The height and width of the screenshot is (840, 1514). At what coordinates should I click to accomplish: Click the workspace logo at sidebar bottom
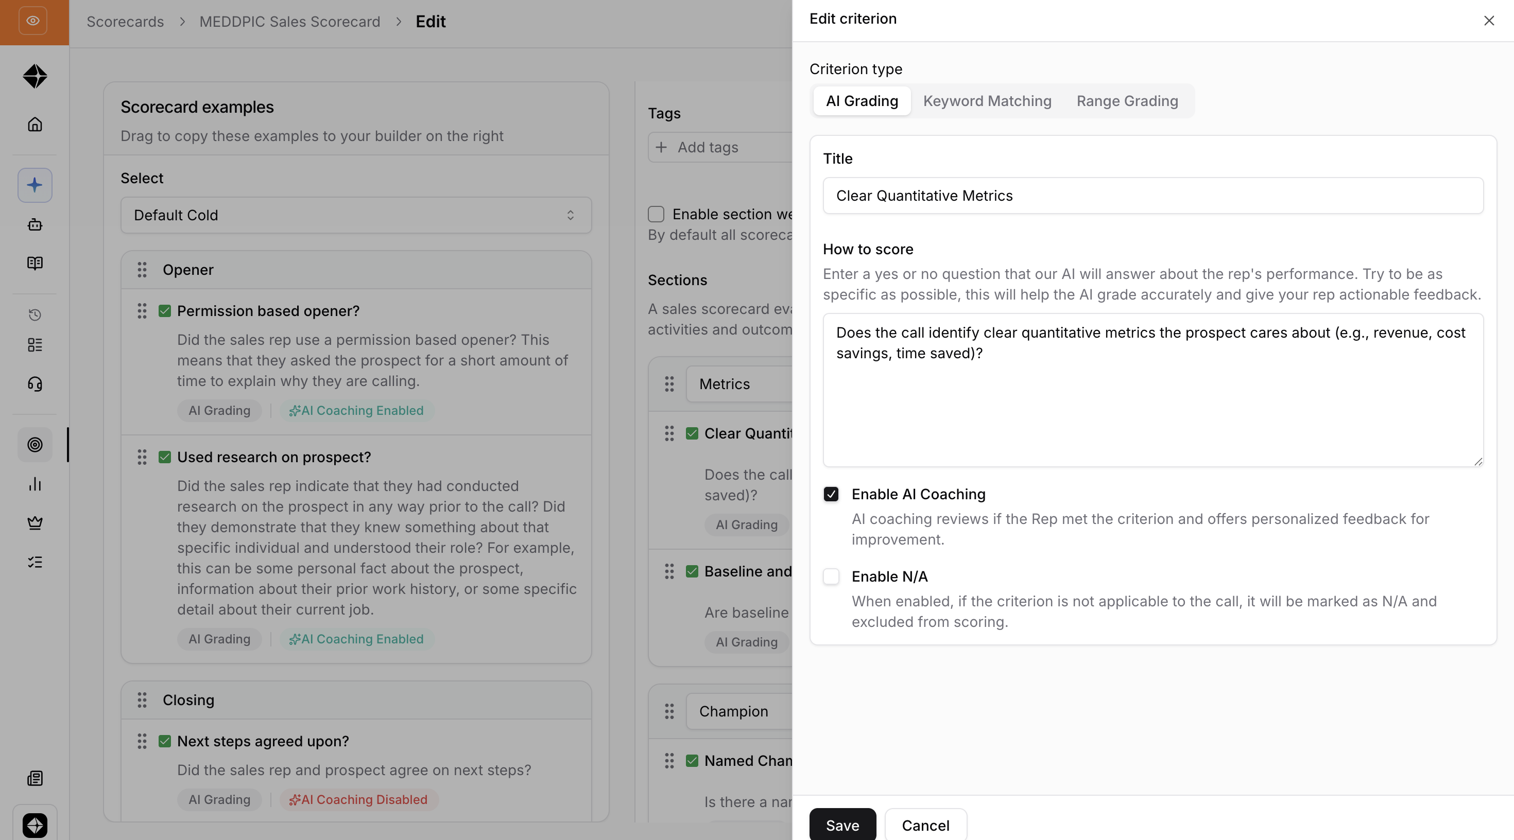point(35,825)
